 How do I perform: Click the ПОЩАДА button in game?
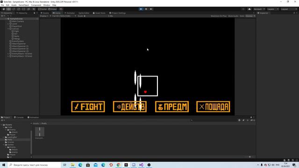[x=213, y=107]
